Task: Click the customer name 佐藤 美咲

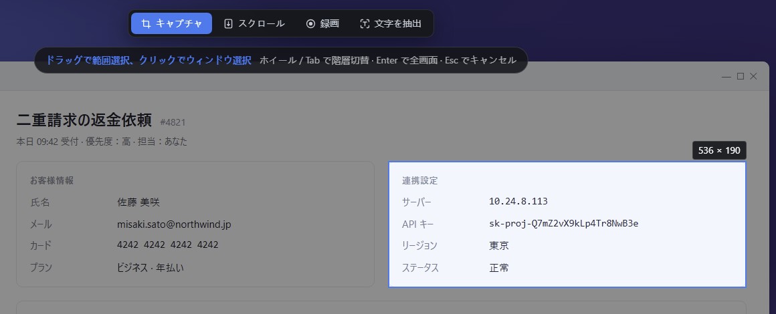Action: [138, 202]
